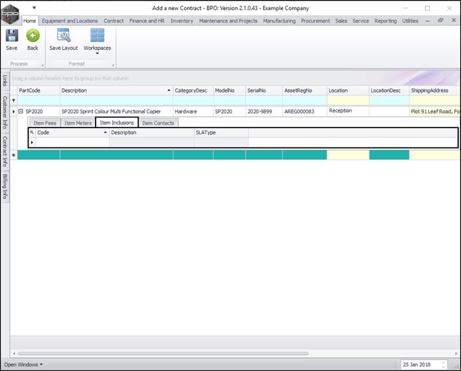Click the Description filter row cell
461x371 pixels.
(116, 100)
